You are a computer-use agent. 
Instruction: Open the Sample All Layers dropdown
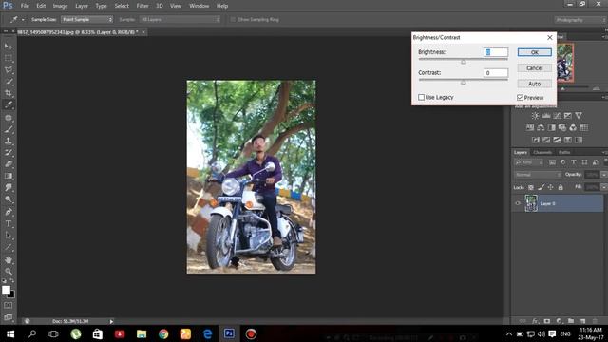(180, 19)
